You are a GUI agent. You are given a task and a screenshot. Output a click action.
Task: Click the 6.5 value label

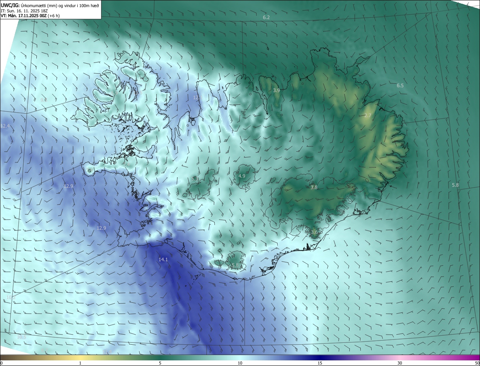pyautogui.click(x=400, y=86)
